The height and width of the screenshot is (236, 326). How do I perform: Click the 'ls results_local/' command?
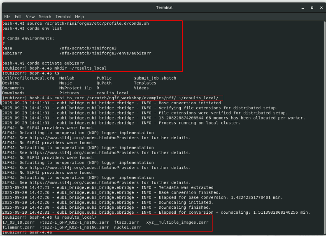(75, 217)
